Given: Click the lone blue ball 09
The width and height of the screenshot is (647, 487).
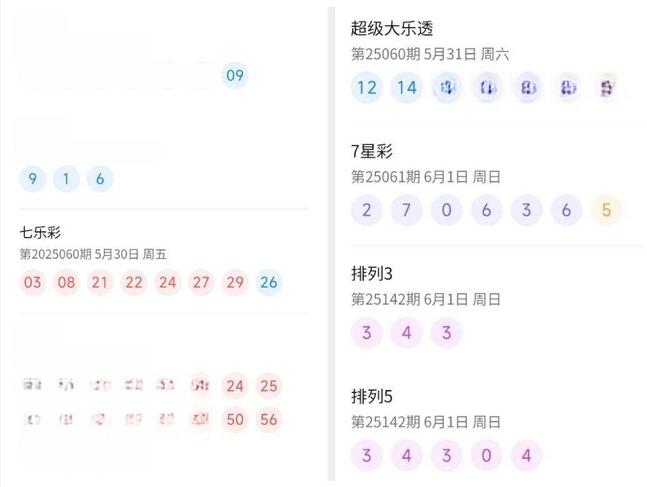Looking at the screenshot, I should [x=235, y=76].
